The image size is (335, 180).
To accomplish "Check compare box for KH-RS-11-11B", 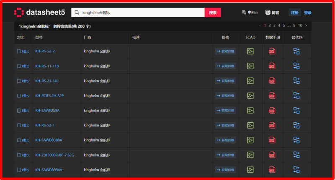I will click(19, 66).
